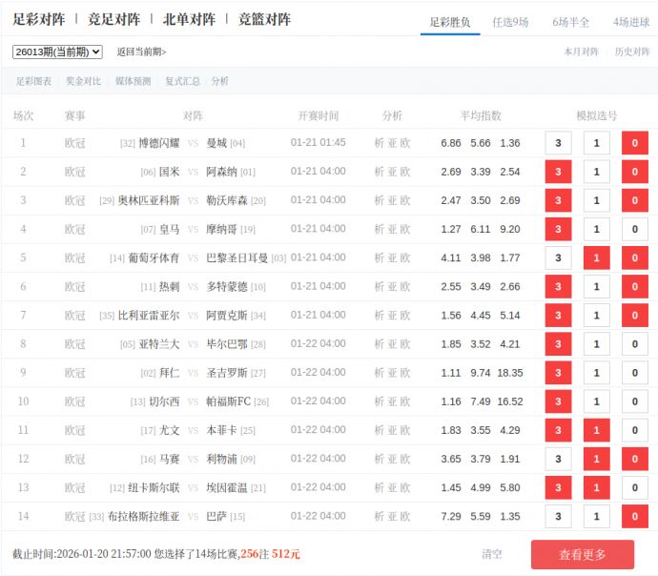Toggle draw option 1 for 皇马 vs 摩纳哥
This screenshot has height=576, width=658.
596,229
